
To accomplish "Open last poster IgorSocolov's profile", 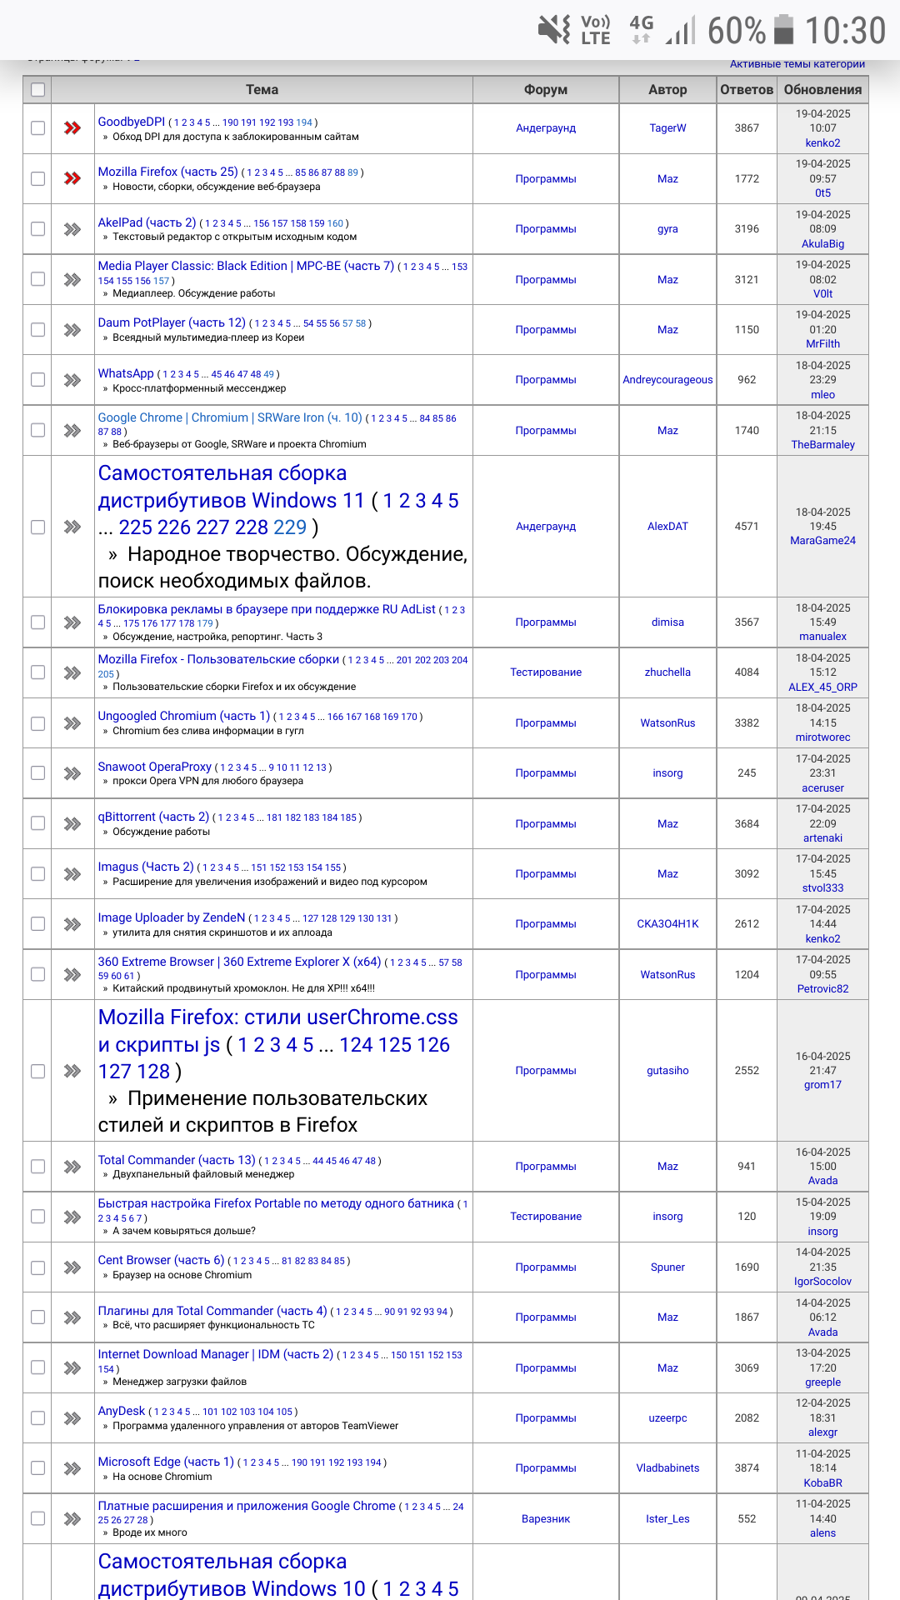I will [x=822, y=1282].
